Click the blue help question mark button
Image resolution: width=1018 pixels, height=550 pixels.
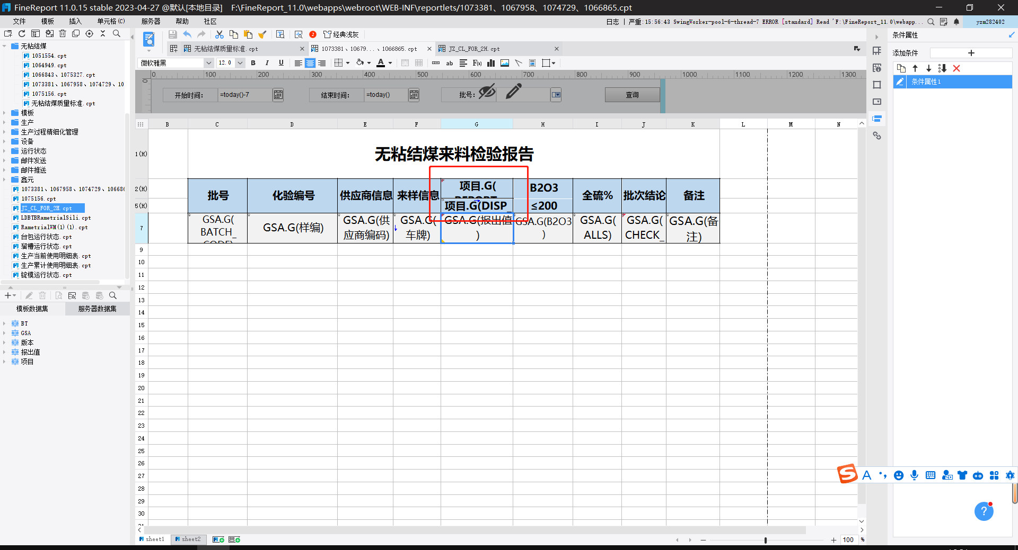pyautogui.click(x=984, y=511)
